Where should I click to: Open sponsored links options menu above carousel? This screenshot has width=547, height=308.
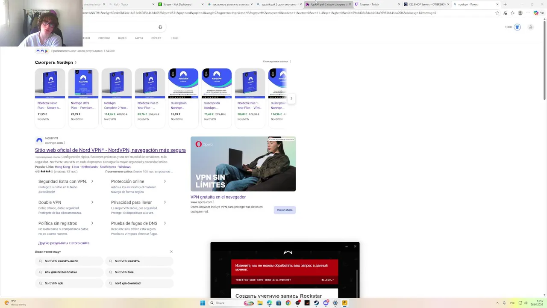click(x=290, y=62)
